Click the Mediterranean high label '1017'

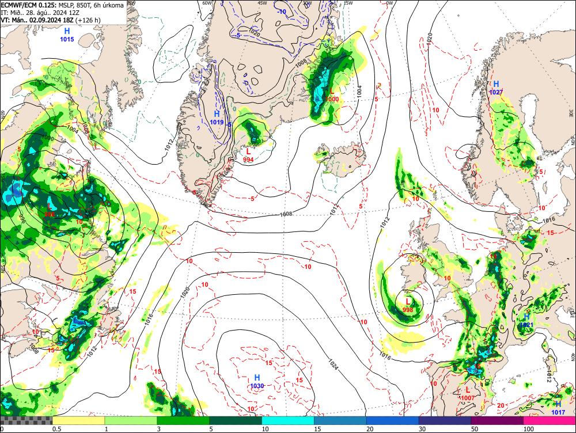558,412
